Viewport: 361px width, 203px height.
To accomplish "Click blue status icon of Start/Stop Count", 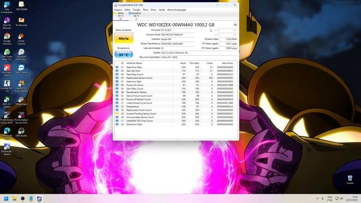I will pos(117,74).
